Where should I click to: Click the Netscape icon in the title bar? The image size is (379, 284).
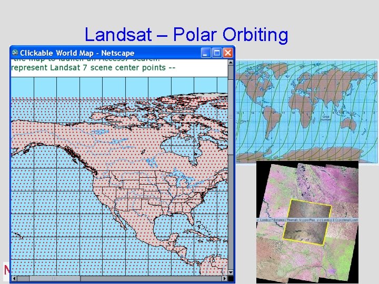click(x=15, y=53)
